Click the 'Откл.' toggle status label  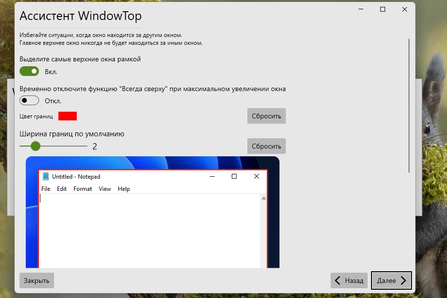pos(53,101)
